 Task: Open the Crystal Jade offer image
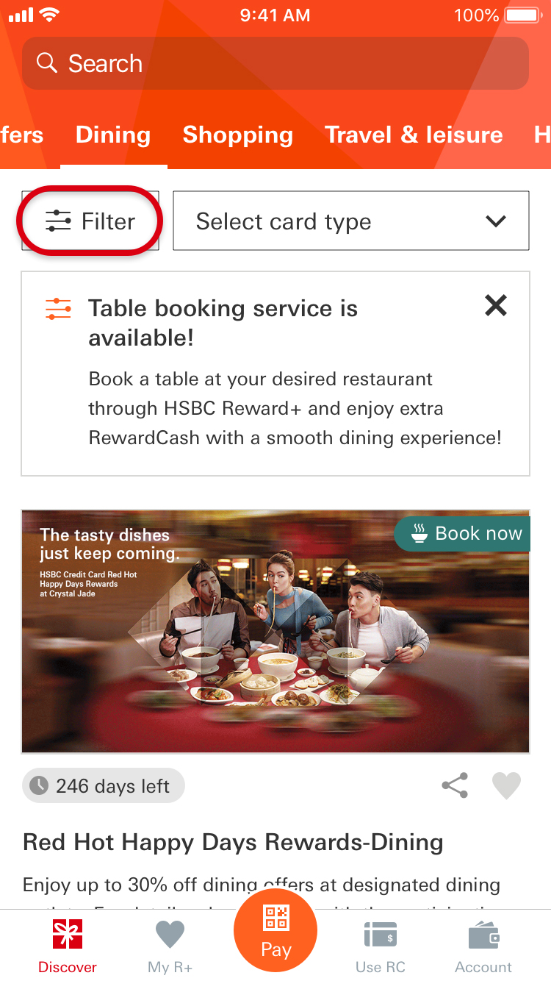pos(275,632)
